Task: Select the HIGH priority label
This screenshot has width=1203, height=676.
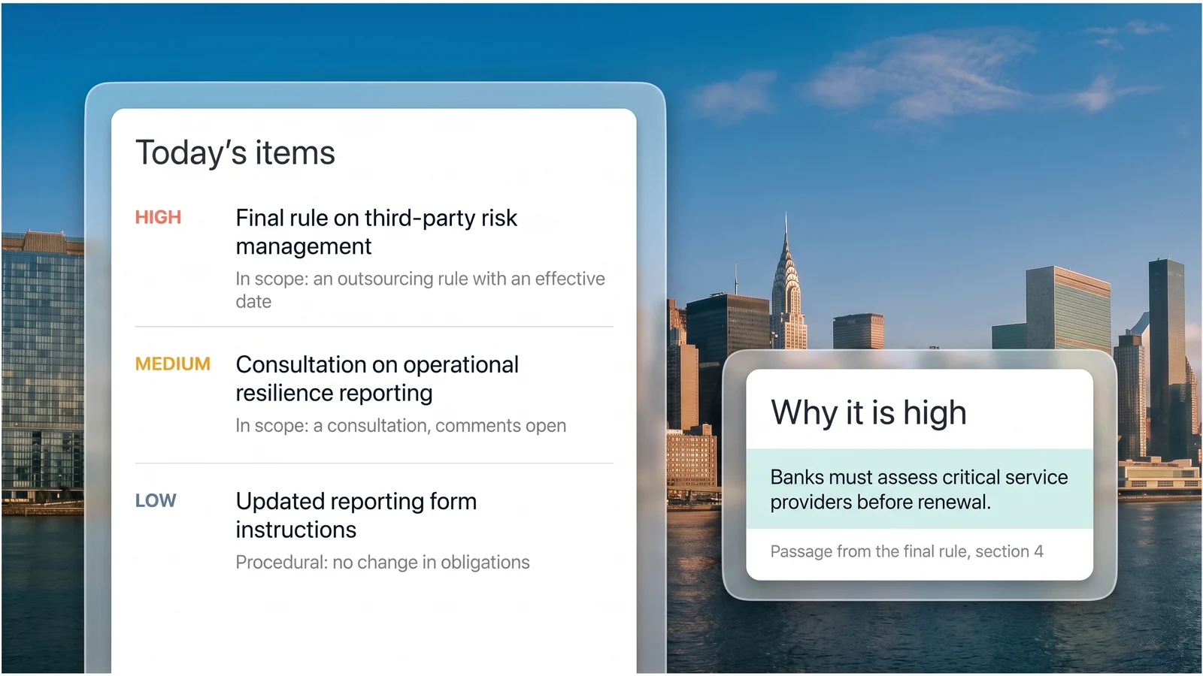Action: point(158,218)
